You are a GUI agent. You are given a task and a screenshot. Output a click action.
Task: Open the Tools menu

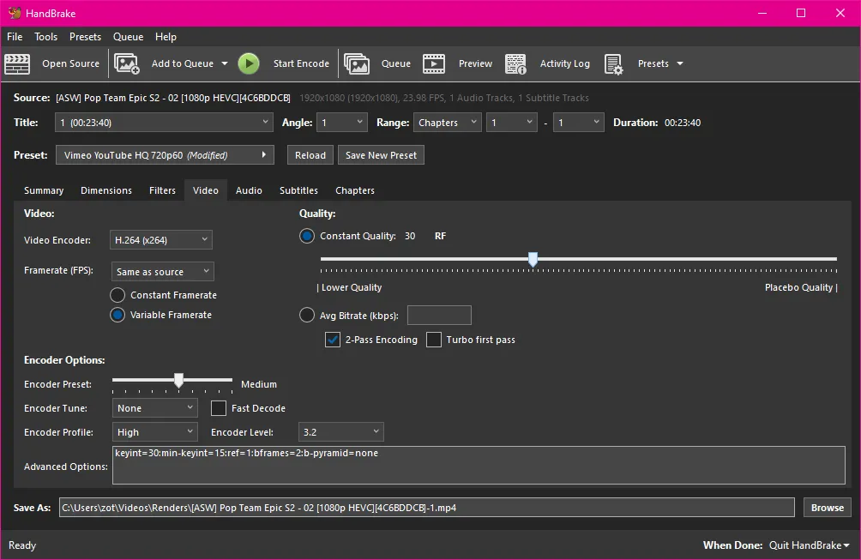click(x=45, y=37)
